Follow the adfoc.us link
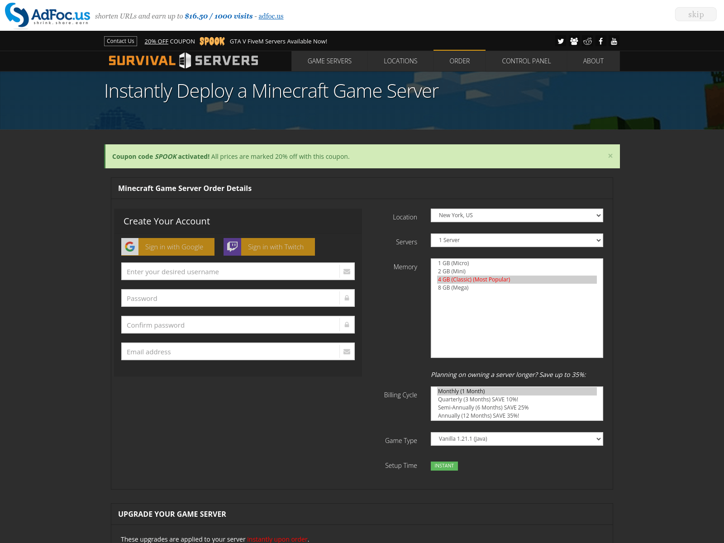 [271, 16]
